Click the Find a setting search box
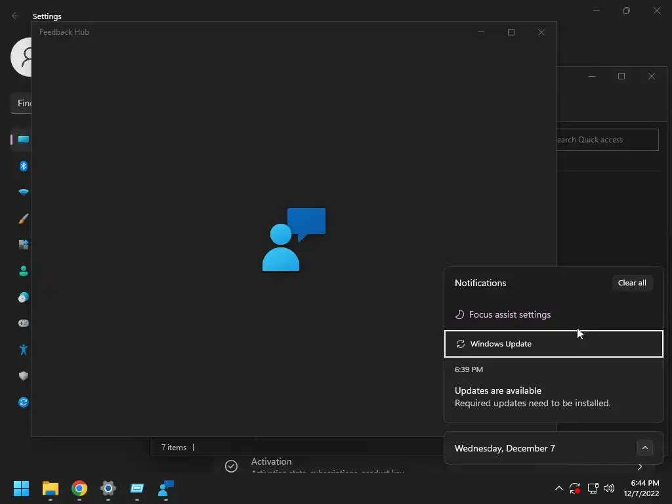This screenshot has width=672, height=504. click(21, 103)
